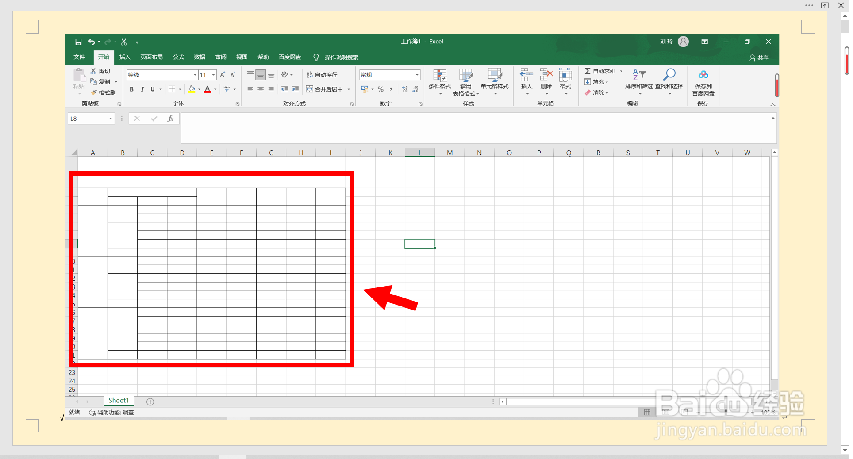853x459 pixels.
Task: Switch to the Insert (插入) tab
Action: point(125,57)
